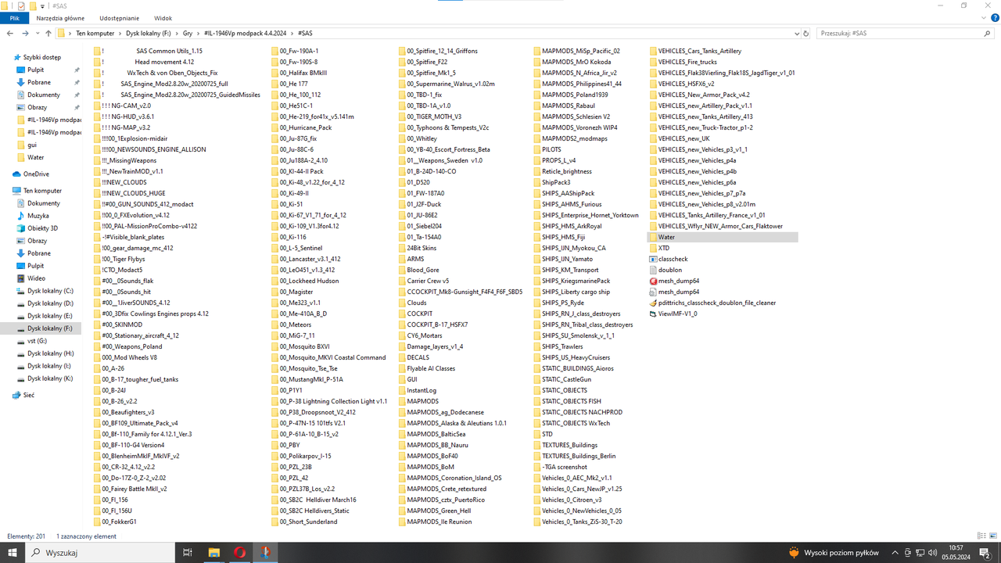This screenshot has height=563, width=1001.
Task: Open the classcheck application file
Action: point(669,259)
